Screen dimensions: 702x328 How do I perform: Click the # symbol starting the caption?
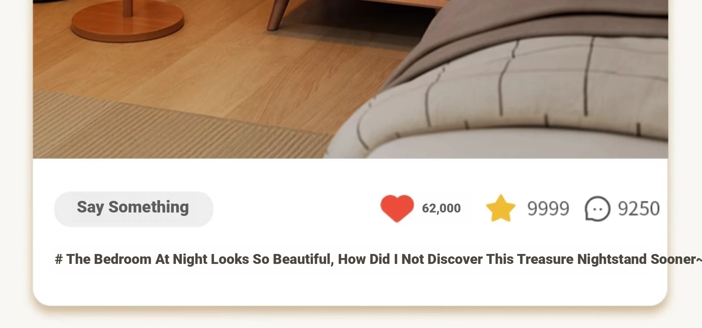[x=59, y=259]
